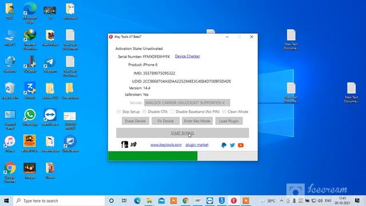Screen dimensions: 366x206
Task: Open the Twitter icon link
Action: coord(232,145)
